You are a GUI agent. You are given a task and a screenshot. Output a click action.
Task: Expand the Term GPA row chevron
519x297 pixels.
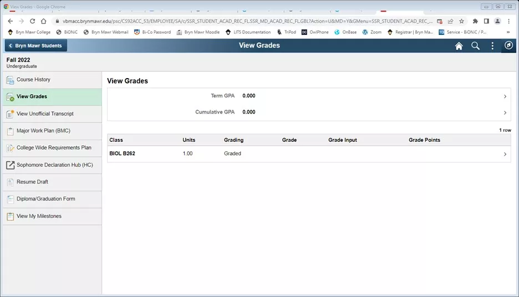[x=505, y=96]
